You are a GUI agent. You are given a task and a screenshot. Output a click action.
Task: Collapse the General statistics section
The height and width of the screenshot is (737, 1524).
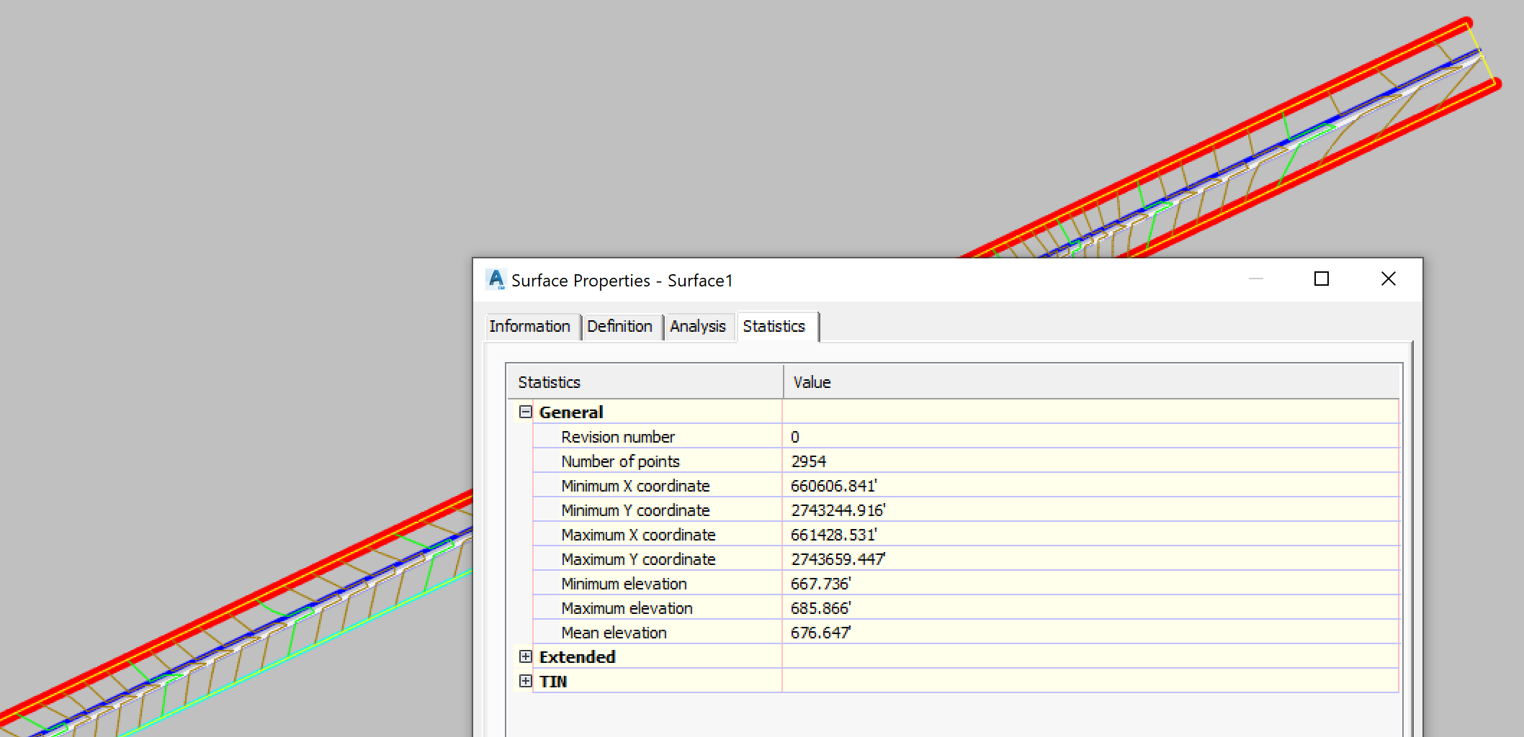click(x=524, y=411)
